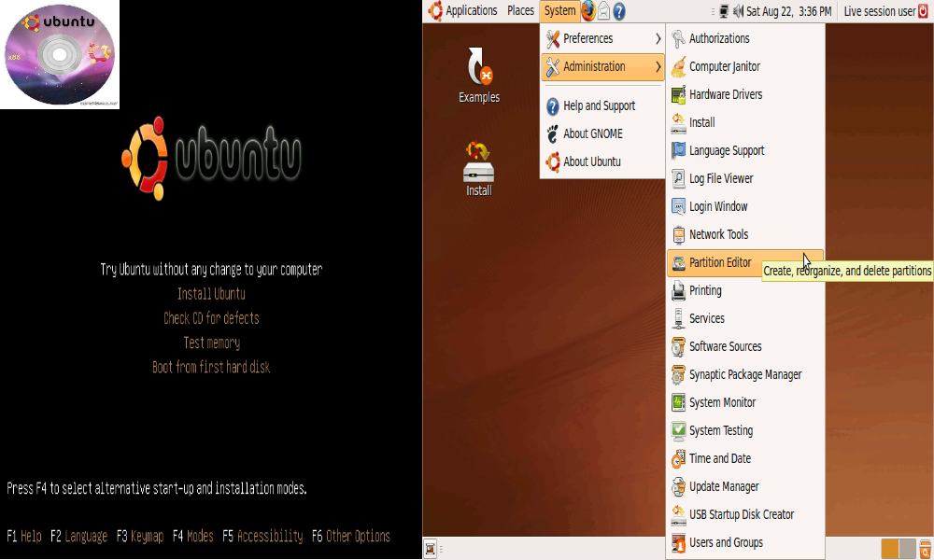Click the System menu in the top panel

(x=559, y=10)
